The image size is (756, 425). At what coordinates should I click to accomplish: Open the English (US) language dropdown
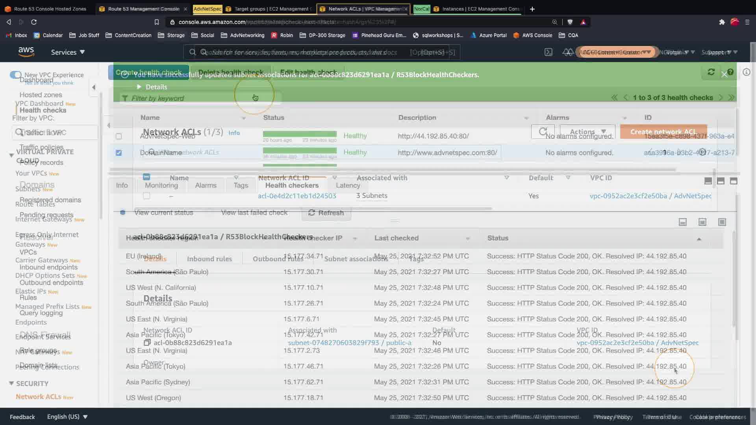tap(67, 417)
